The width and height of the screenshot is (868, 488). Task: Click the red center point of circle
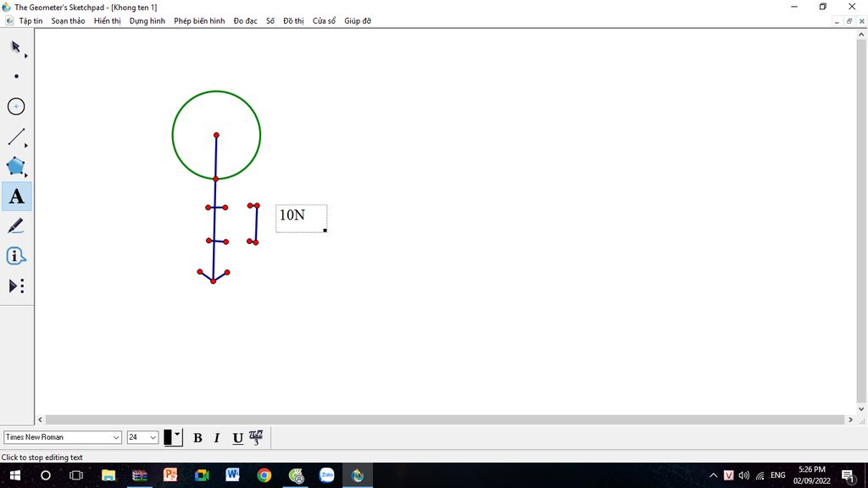click(x=216, y=135)
